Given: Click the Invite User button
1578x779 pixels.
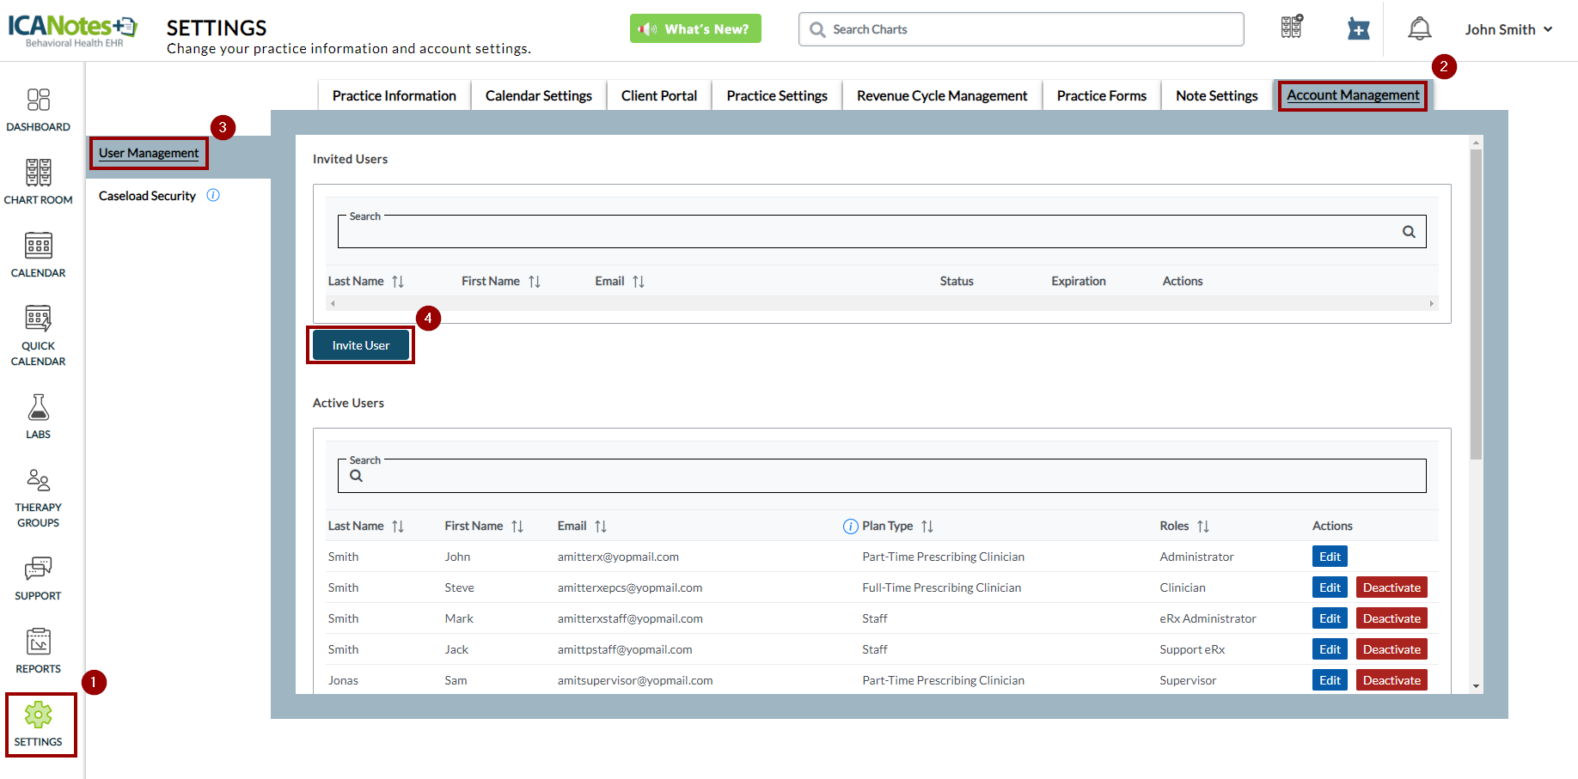Looking at the screenshot, I should (361, 345).
